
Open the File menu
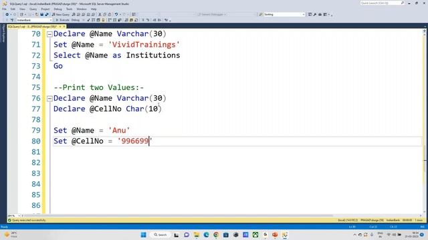[4, 9]
